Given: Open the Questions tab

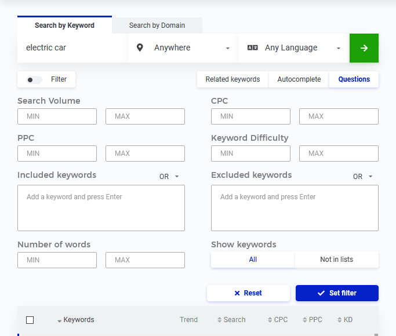Looking at the screenshot, I should point(354,79).
